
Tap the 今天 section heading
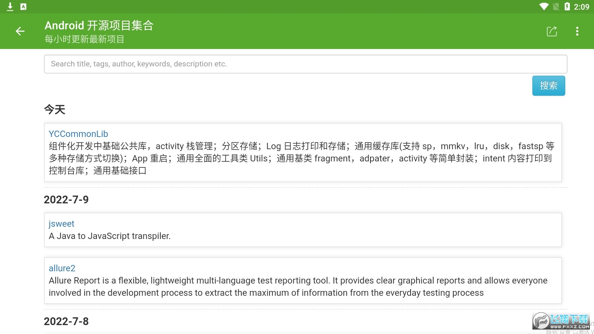[55, 109]
